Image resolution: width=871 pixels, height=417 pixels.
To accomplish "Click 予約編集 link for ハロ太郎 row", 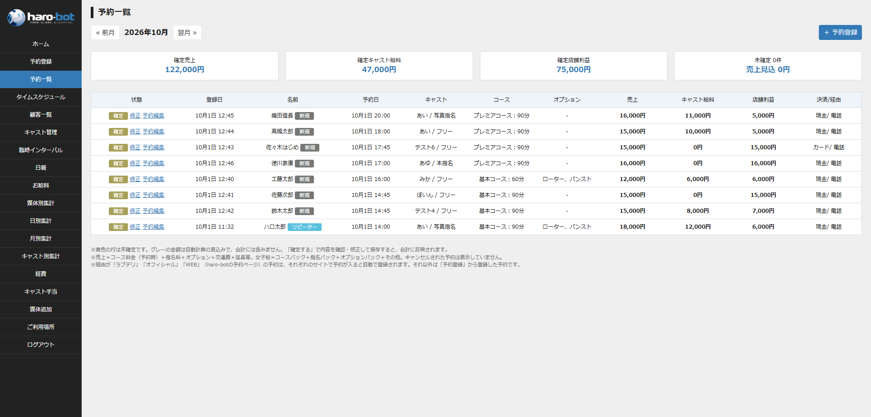I will [x=153, y=227].
